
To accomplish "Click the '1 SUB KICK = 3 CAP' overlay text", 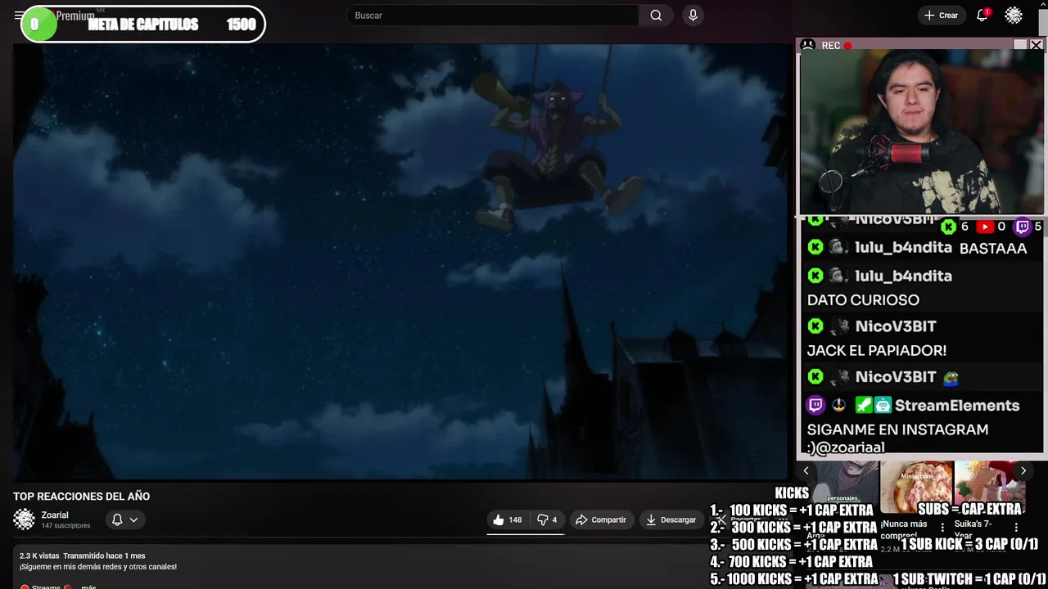I will pyautogui.click(x=969, y=544).
